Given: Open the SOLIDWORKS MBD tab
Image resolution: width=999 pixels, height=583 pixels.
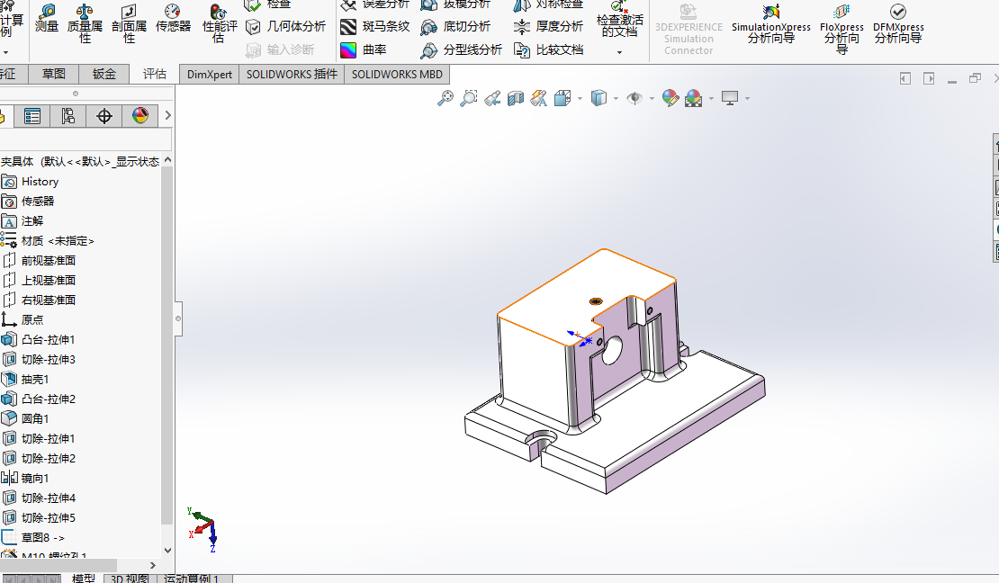Looking at the screenshot, I should click(397, 75).
